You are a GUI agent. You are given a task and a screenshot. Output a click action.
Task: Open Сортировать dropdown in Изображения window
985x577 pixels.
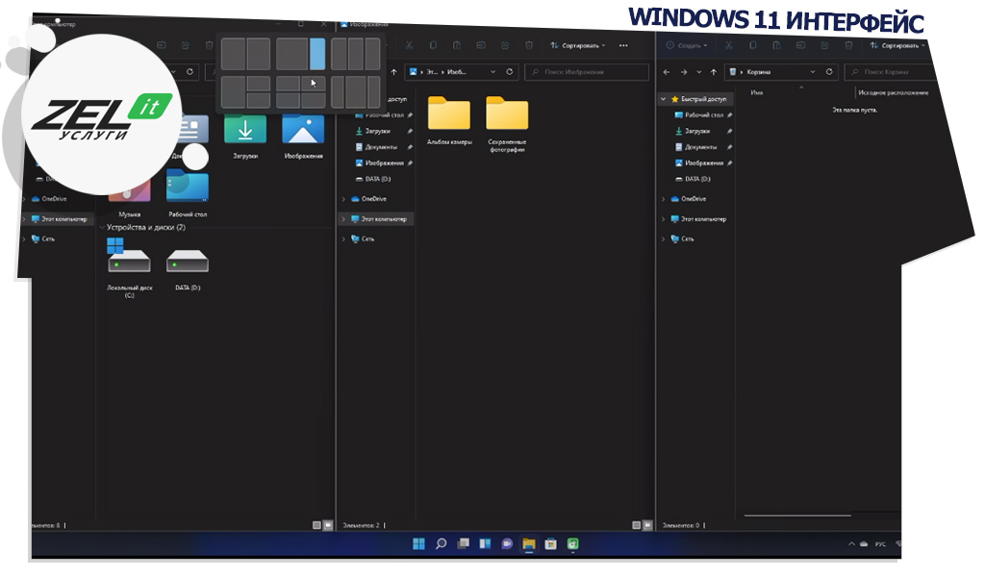[x=578, y=45]
